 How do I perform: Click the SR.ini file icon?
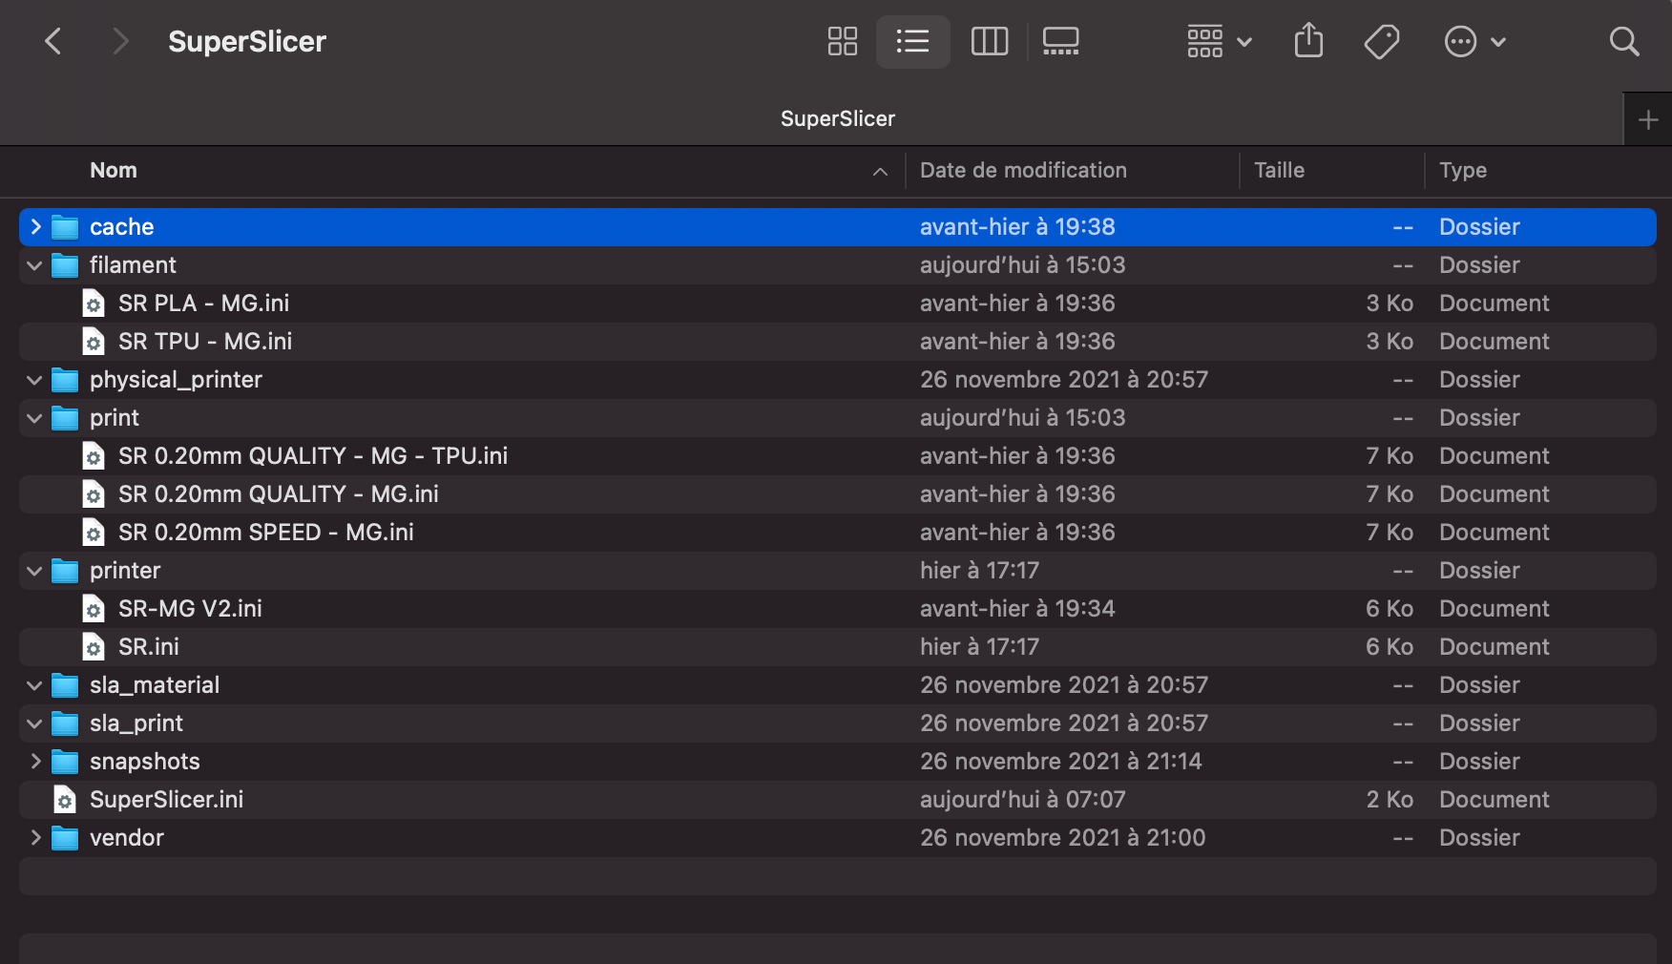(x=94, y=647)
